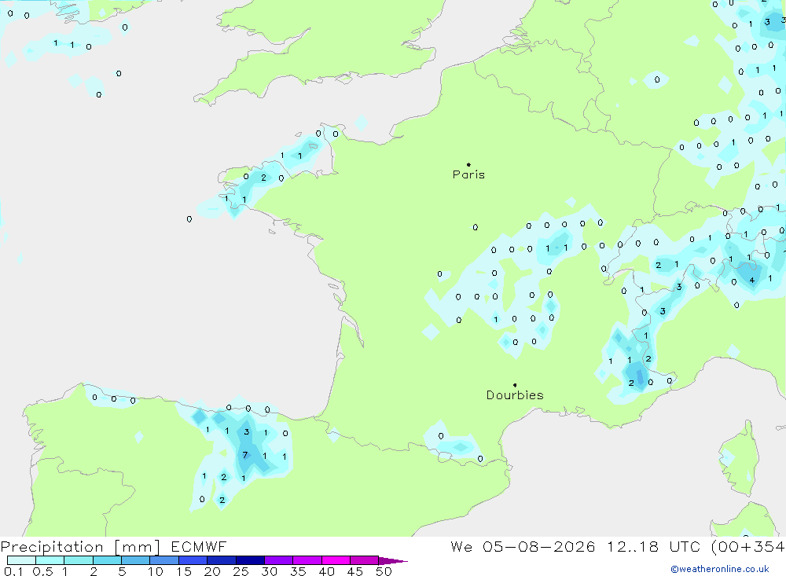Click the '12..18 UTC' time range text

tap(653, 546)
